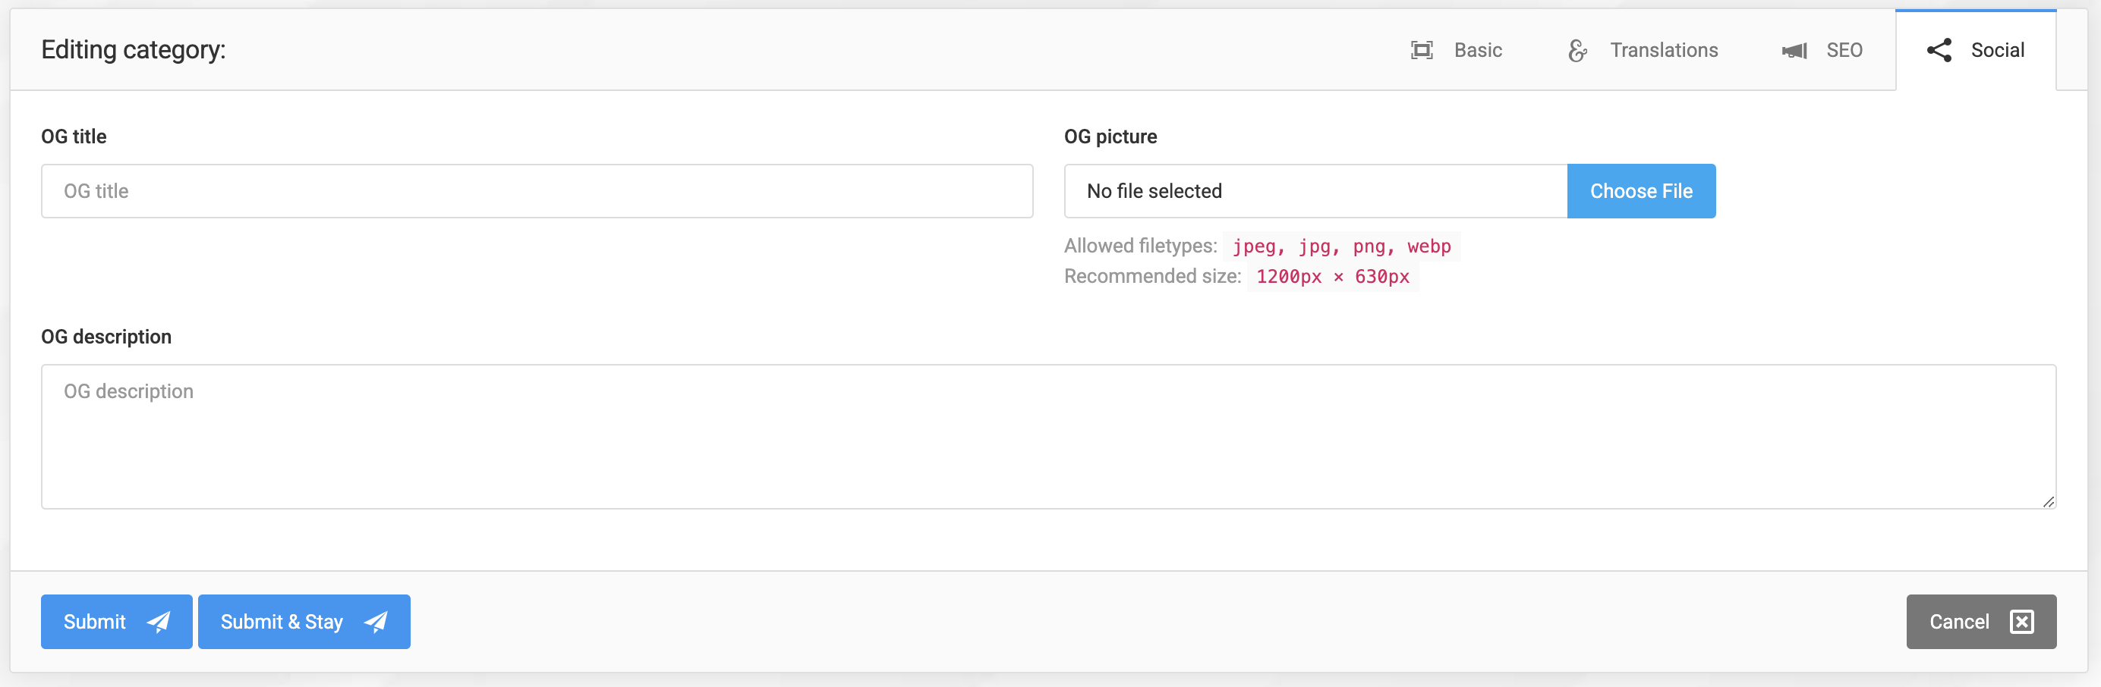
Task: Open the Translations tab
Action: 1663,51
